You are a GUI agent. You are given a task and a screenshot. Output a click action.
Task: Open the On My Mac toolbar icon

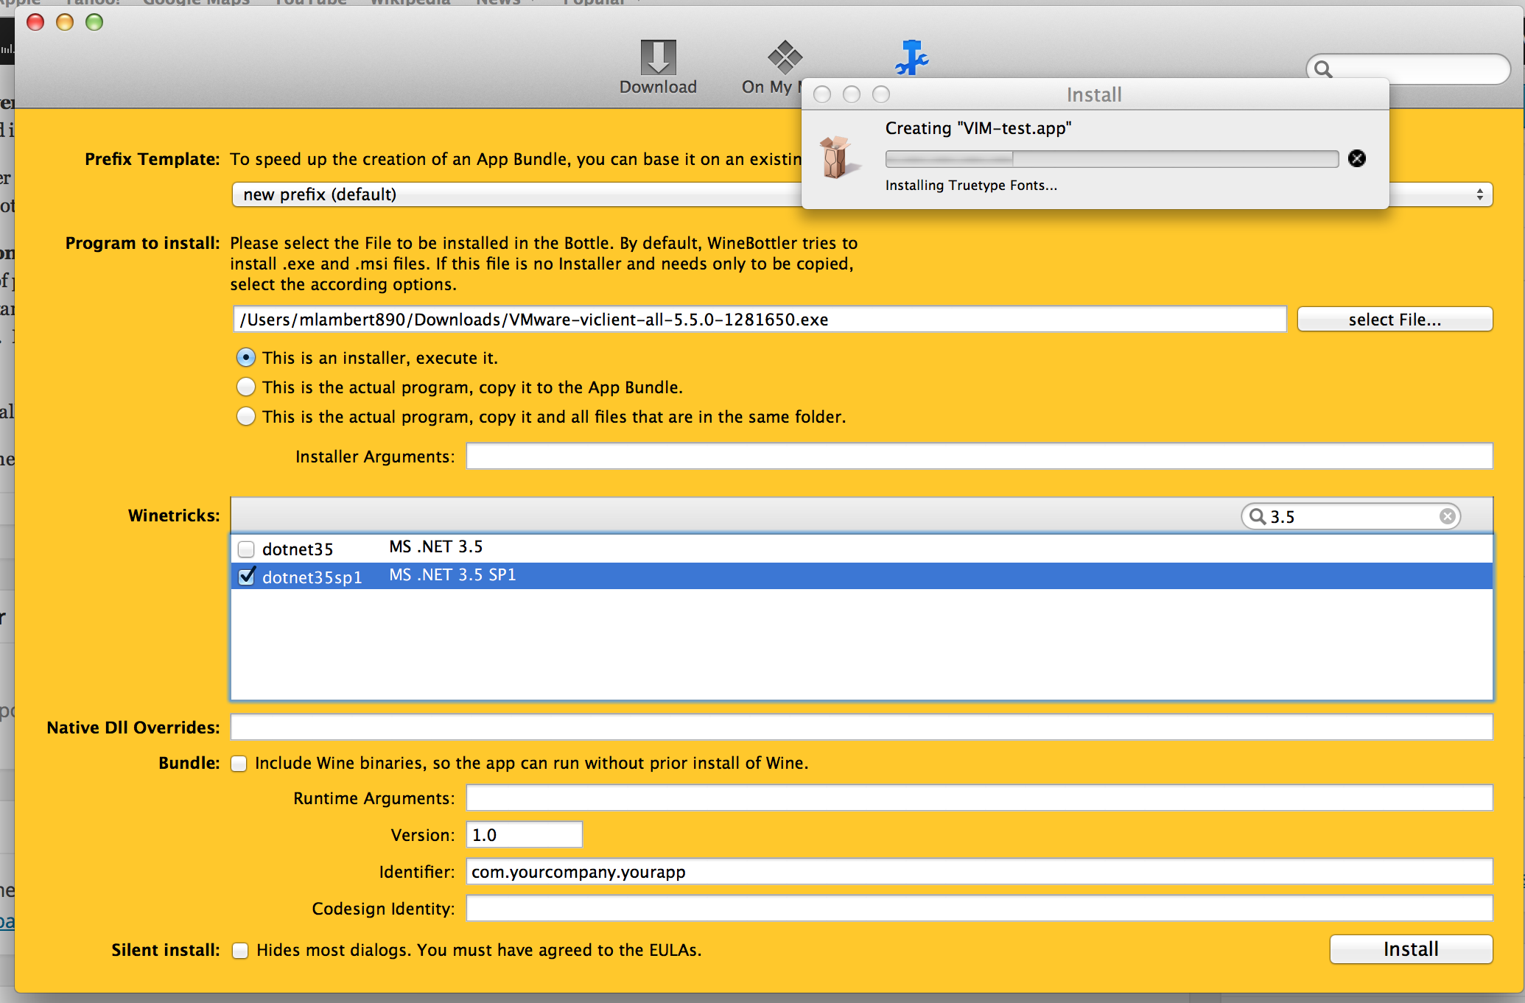tap(784, 59)
